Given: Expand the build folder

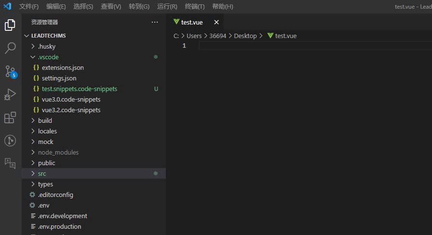Looking at the screenshot, I should (x=94, y=120).
